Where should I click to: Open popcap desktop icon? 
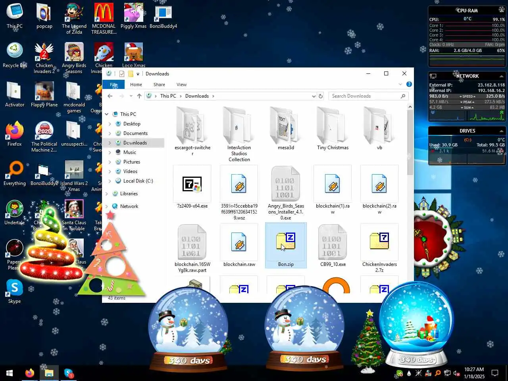coord(44,16)
